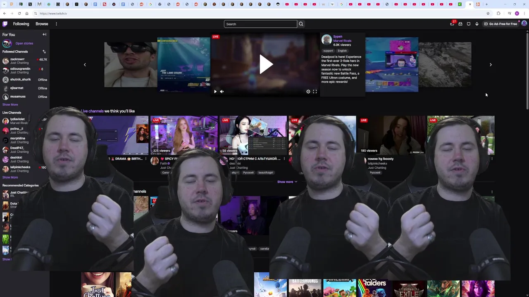Image resolution: width=529 pixels, height=297 pixels.
Task: Open options dots on the НОЧНОЙ СТРИМ card
Action: click(284, 158)
